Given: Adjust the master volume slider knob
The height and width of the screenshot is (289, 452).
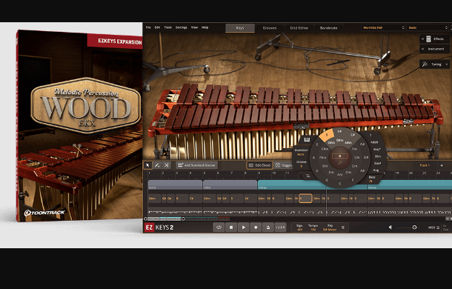Looking at the screenshot, I should [x=414, y=227].
